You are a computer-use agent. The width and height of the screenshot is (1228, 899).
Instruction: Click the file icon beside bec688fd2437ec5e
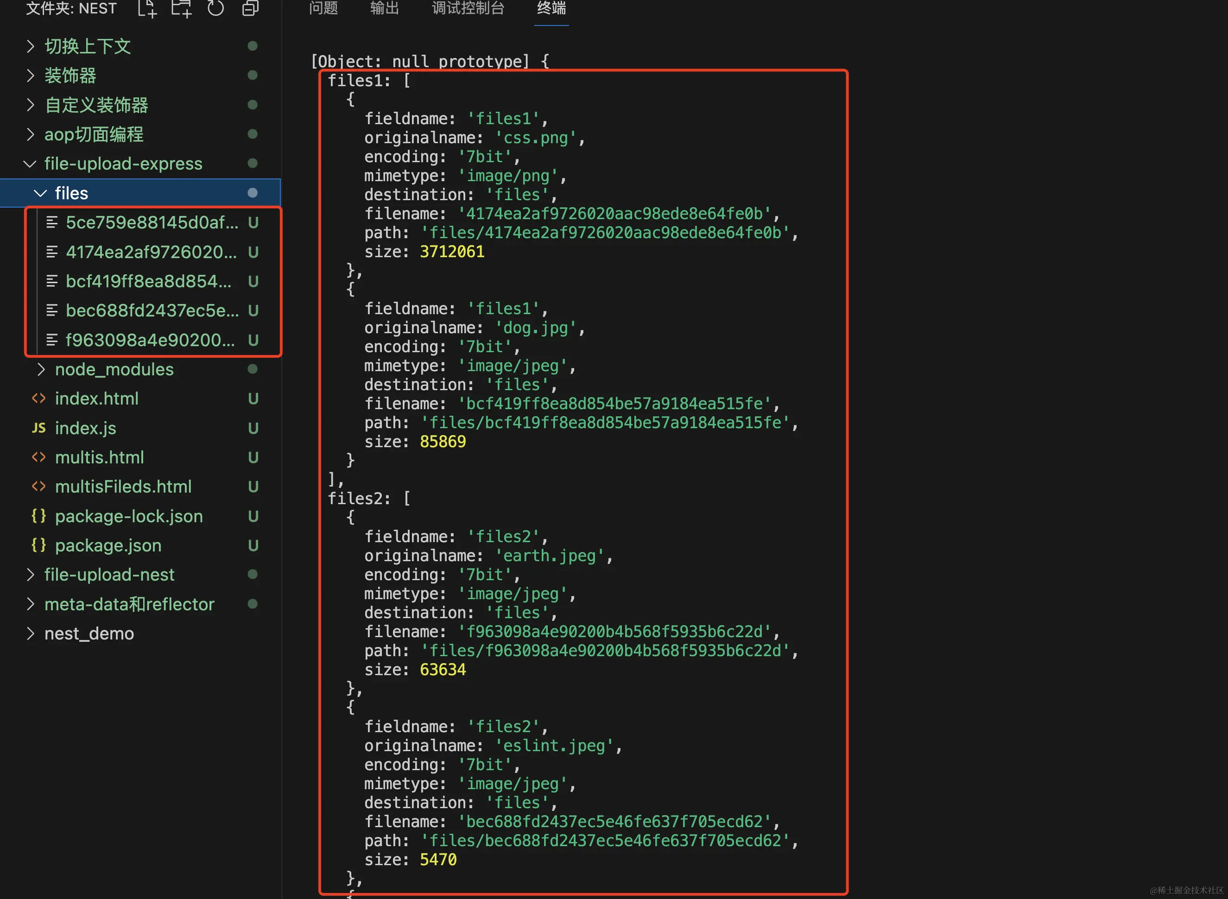52,310
